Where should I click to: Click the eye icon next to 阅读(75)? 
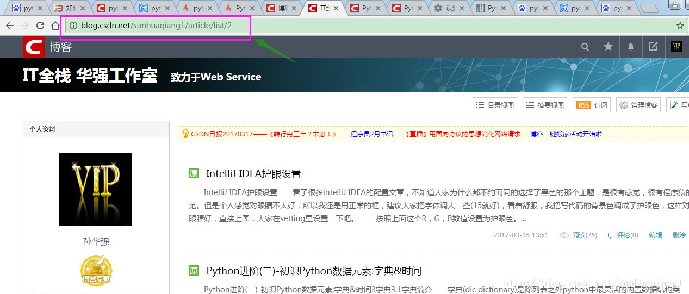(x=564, y=235)
